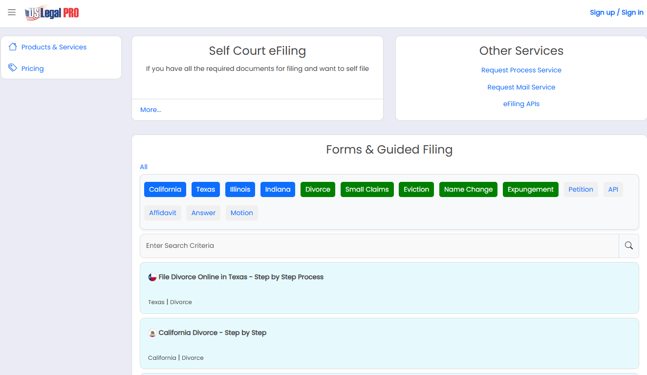Viewport: 647px width, 375px height.
Task: Expand Self Court eFiling via More link
Action: (151, 110)
